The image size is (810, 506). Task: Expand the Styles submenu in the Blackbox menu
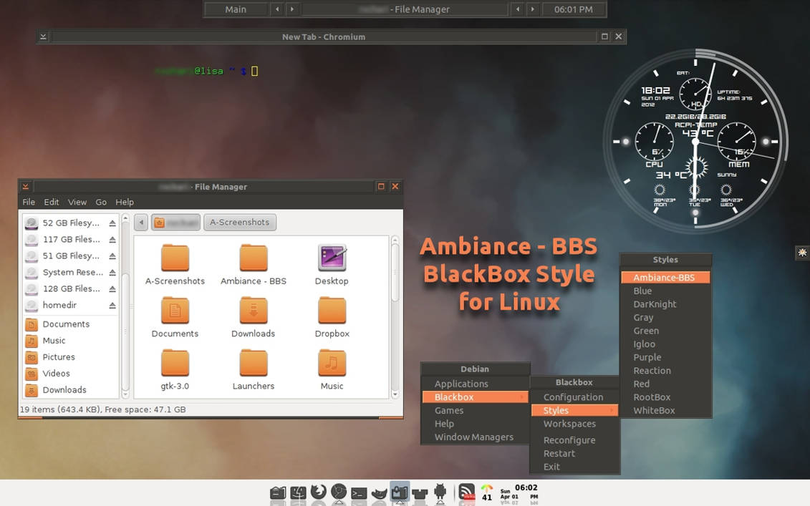(x=555, y=410)
